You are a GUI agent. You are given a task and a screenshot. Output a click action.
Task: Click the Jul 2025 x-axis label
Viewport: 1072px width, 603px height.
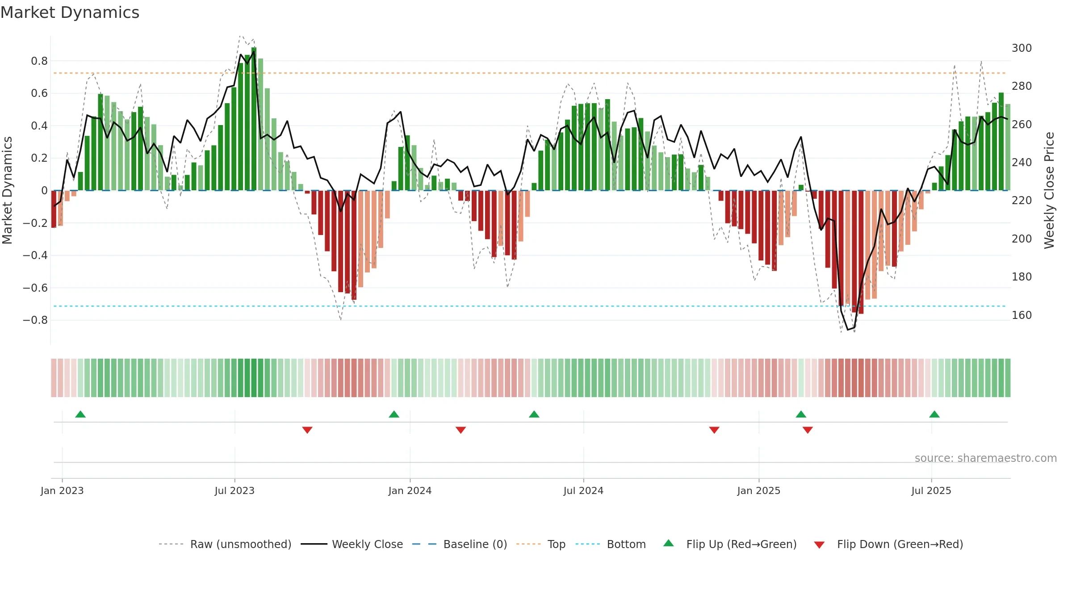(x=931, y=490)
